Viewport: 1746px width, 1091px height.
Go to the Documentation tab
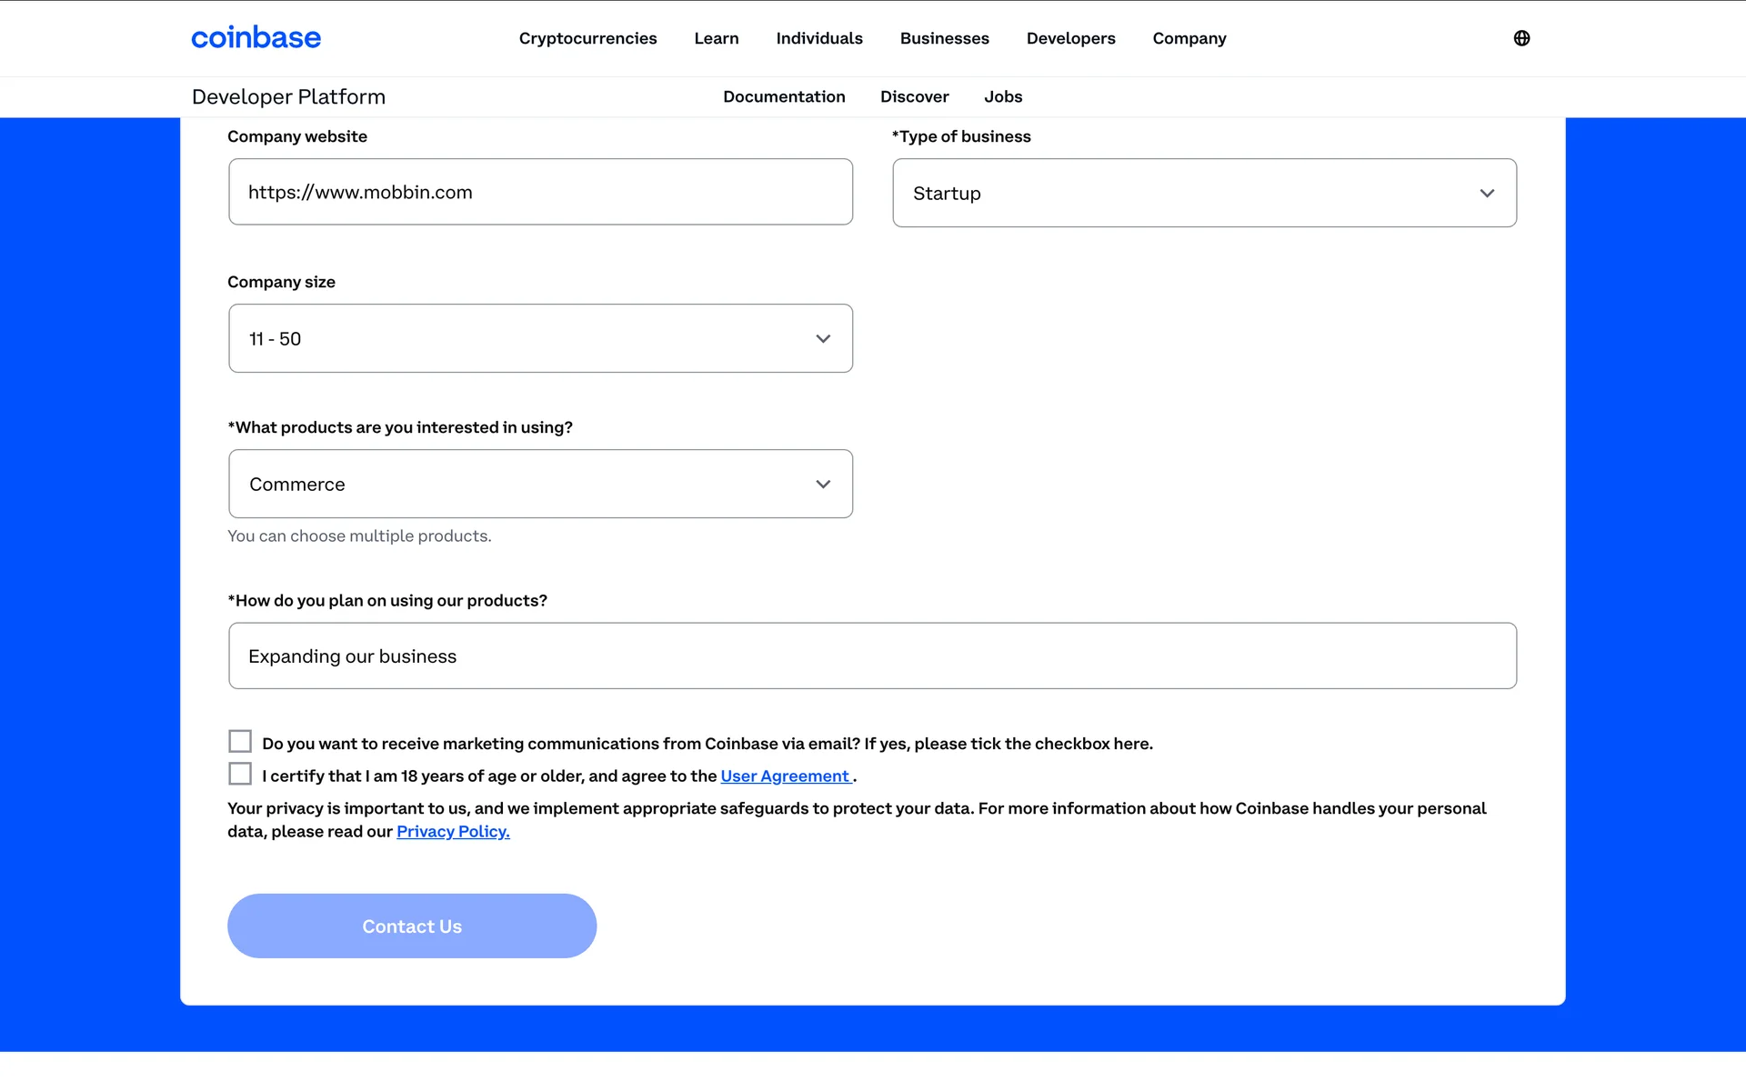784,96
